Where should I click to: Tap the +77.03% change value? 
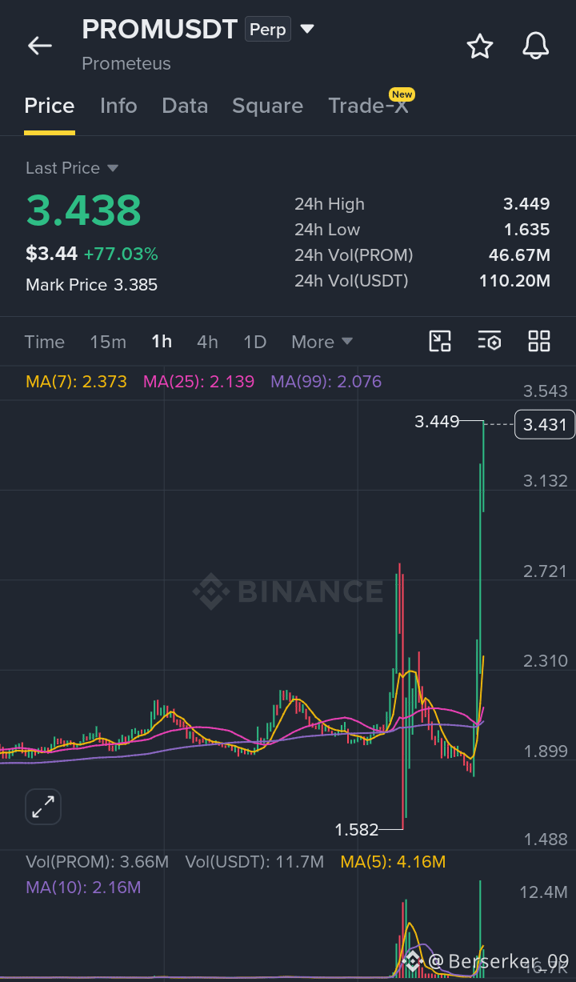click(x=121, y=255)
